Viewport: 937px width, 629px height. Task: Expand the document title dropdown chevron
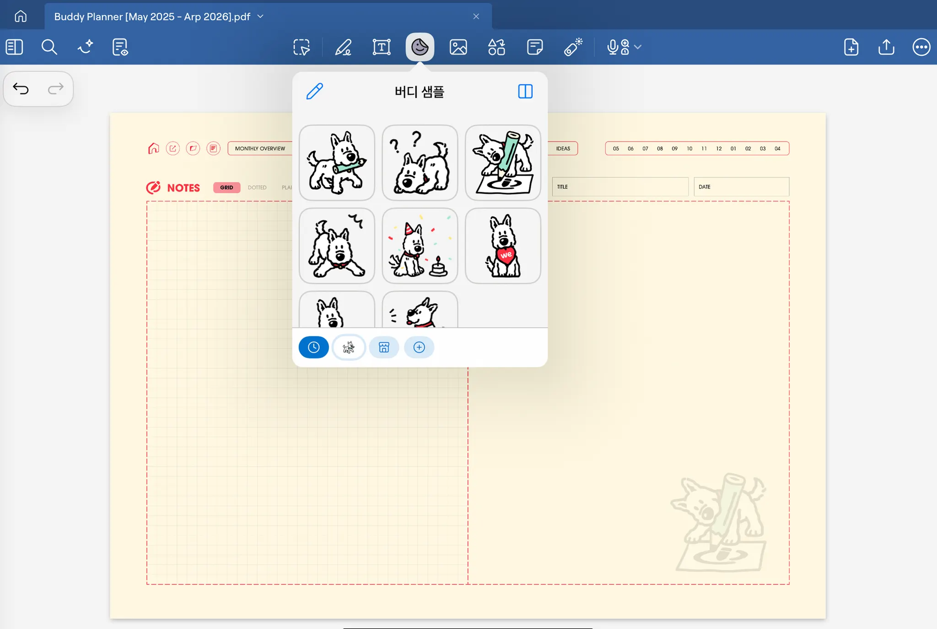tap(261, 16)
